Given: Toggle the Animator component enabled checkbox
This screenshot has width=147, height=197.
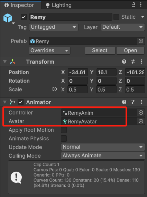Looking at the screenshot, I should 20,102.
